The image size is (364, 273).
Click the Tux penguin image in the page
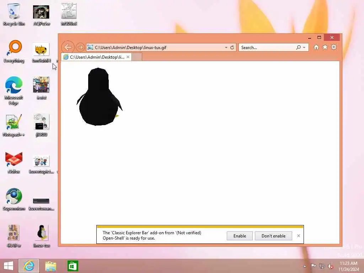tap(100, 97)
